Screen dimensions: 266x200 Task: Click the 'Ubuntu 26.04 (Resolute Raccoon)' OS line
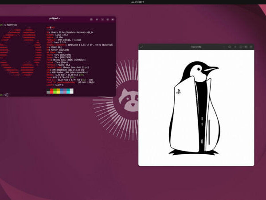coord(70,32)
